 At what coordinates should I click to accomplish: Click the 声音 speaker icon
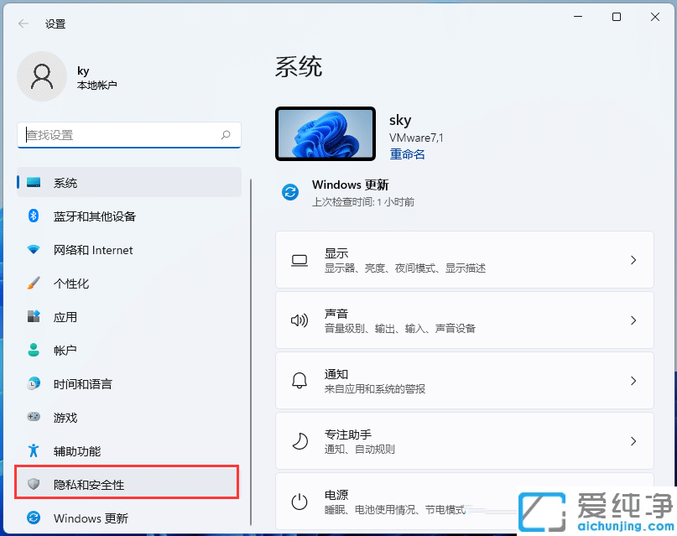click(299, 320)
